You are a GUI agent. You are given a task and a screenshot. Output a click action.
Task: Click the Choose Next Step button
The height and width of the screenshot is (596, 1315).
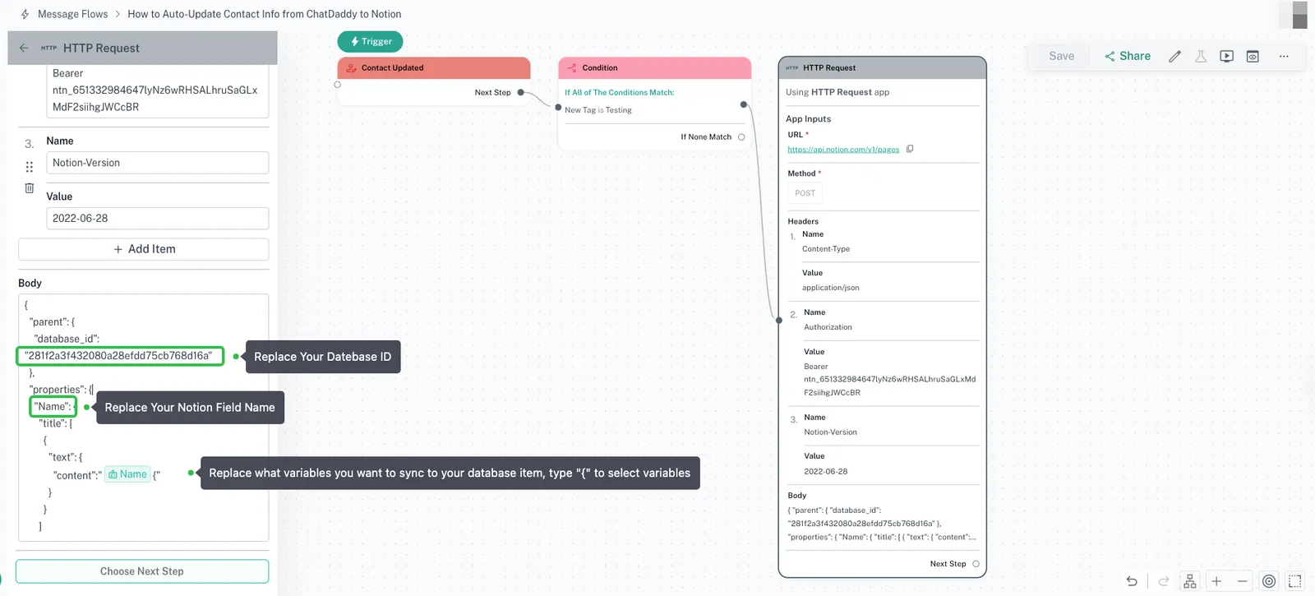pos(142,571)
